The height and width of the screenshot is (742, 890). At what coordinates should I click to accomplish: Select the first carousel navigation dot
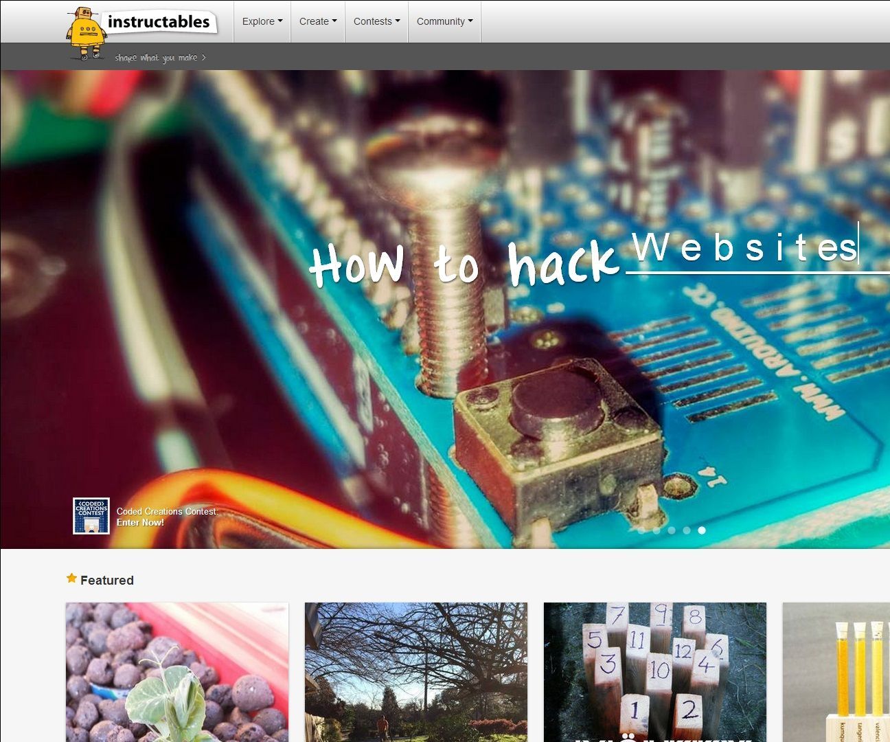pyautogui.click(x=640, y=530)
